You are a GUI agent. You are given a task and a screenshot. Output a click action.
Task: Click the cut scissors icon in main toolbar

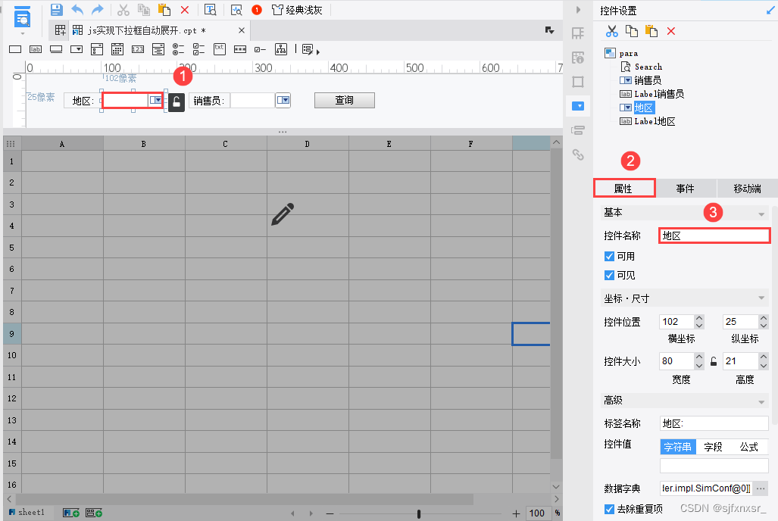click(x=123, y=10)
